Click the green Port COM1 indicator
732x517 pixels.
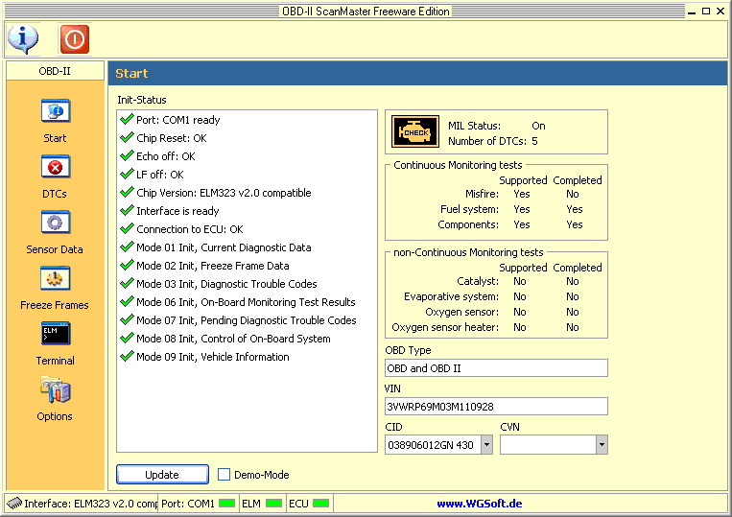tap(226, 504)
